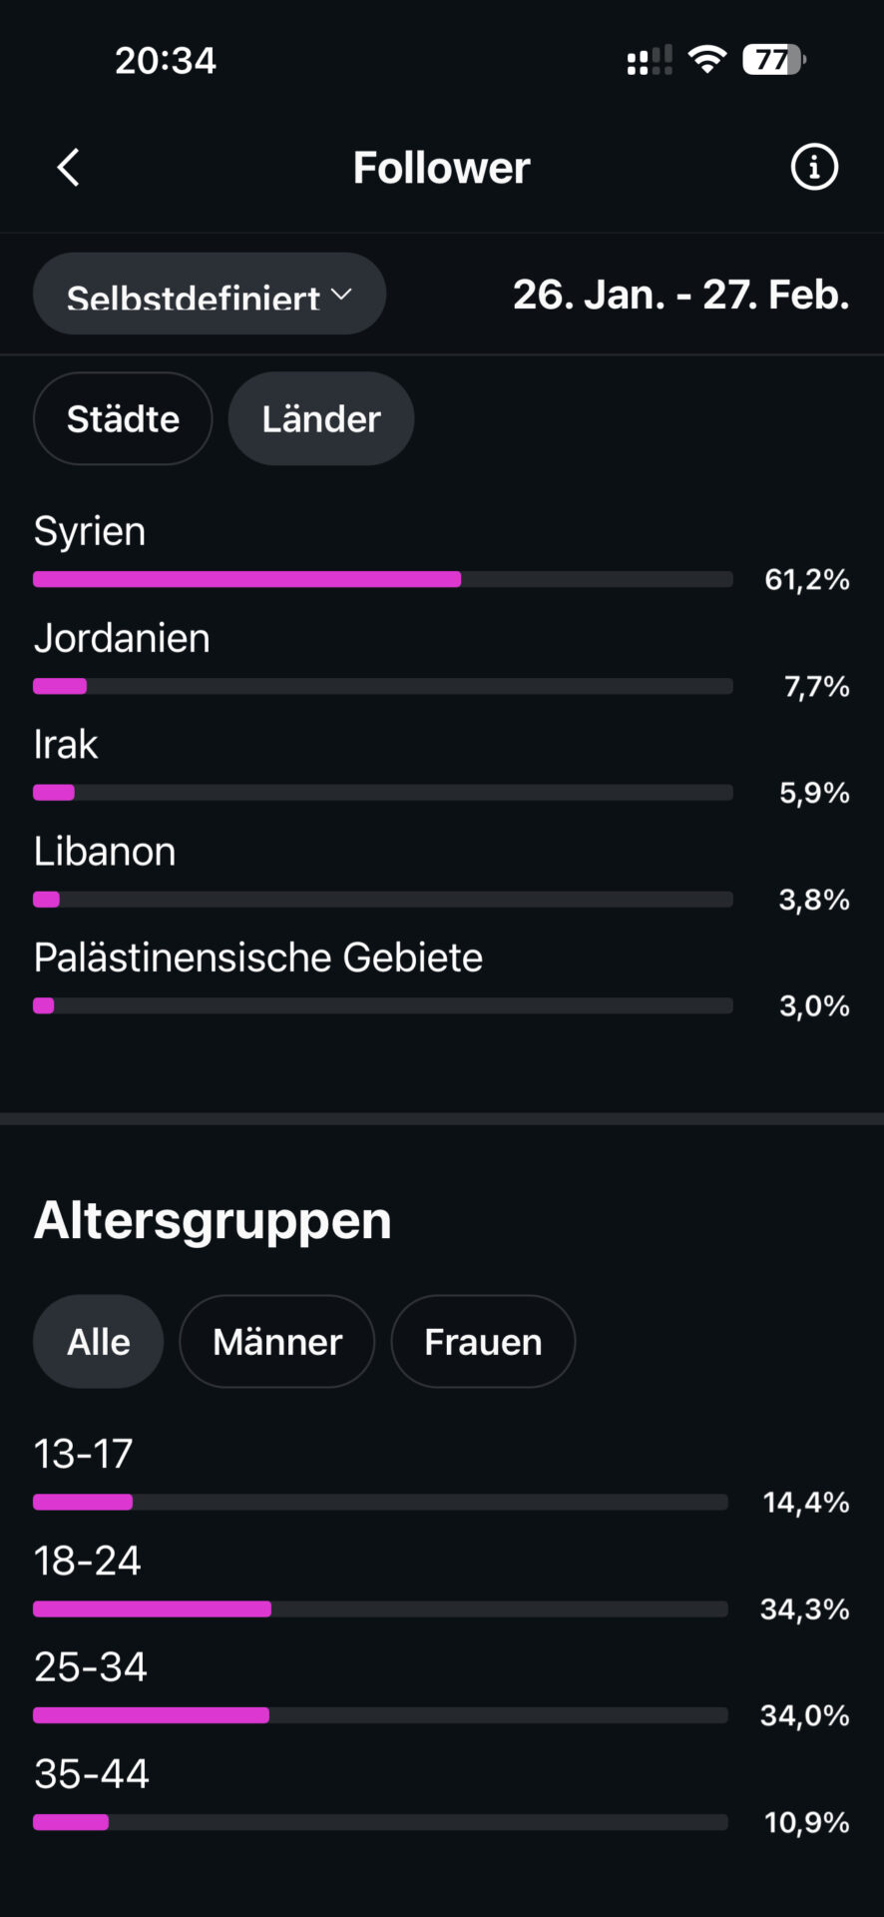884x1917 pixels.
Task: Tap the back arrow icon
Action: pos(68,168)
